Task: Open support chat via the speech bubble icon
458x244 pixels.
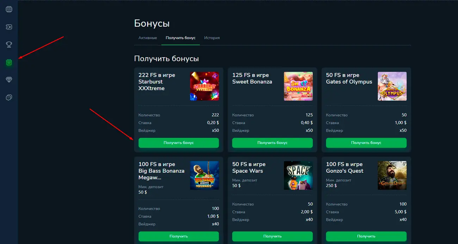Action: click(x=9, y=97)
